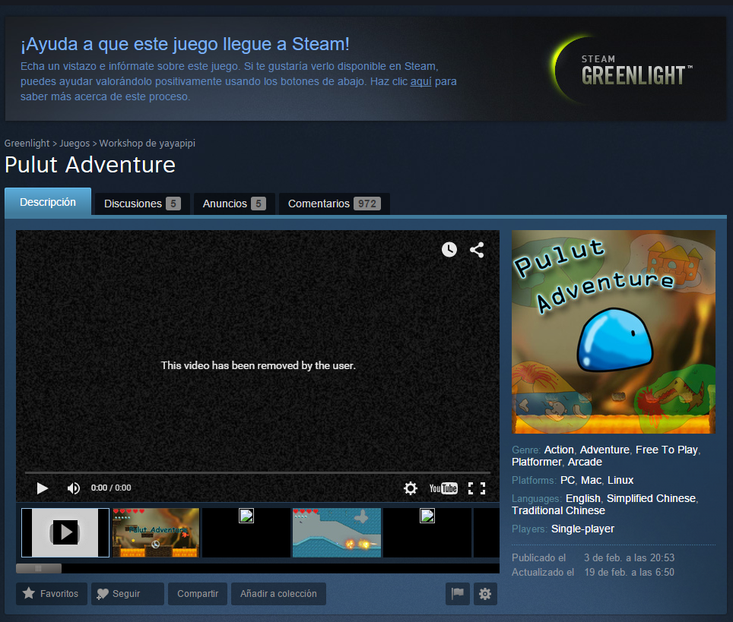The image size is (733, 622).
Task: Click the PC platform link
Action: tap(567, 480)
